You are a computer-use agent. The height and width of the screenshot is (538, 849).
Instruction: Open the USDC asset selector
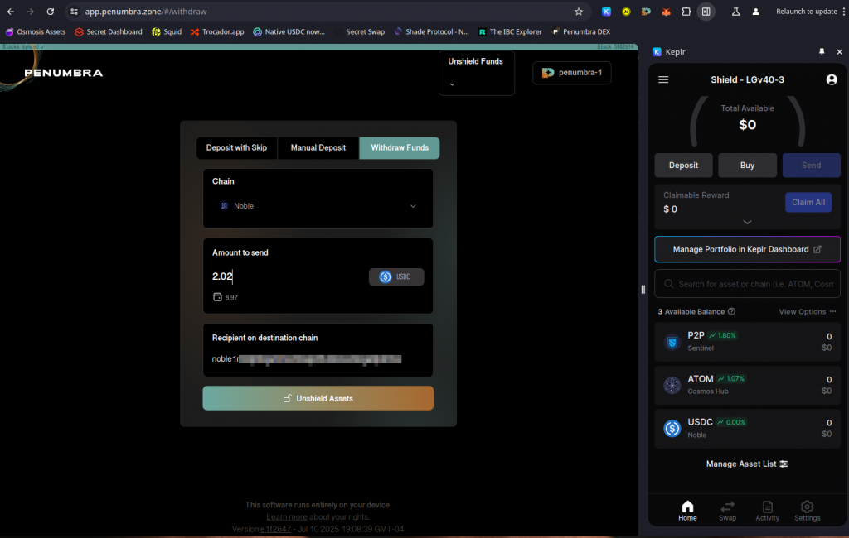point(396,276)
